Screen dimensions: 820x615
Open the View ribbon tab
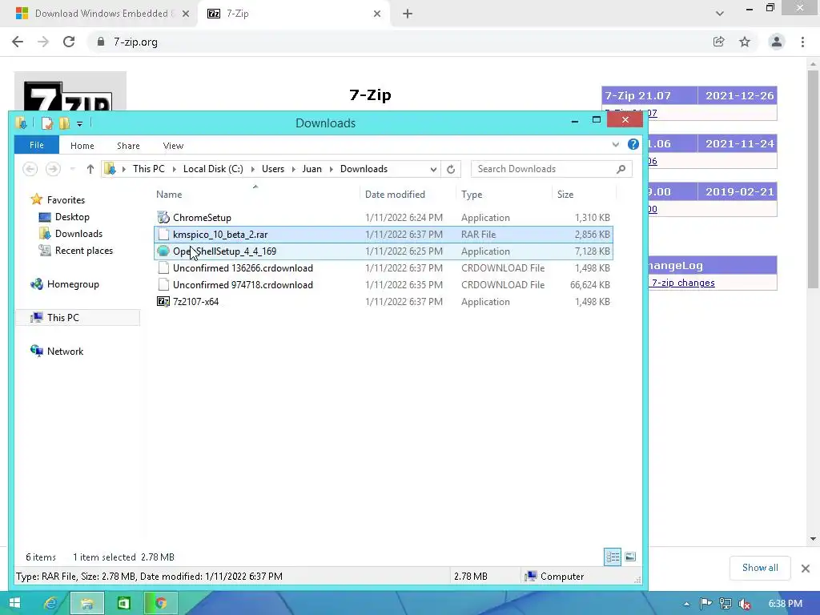tap(173, 146)
